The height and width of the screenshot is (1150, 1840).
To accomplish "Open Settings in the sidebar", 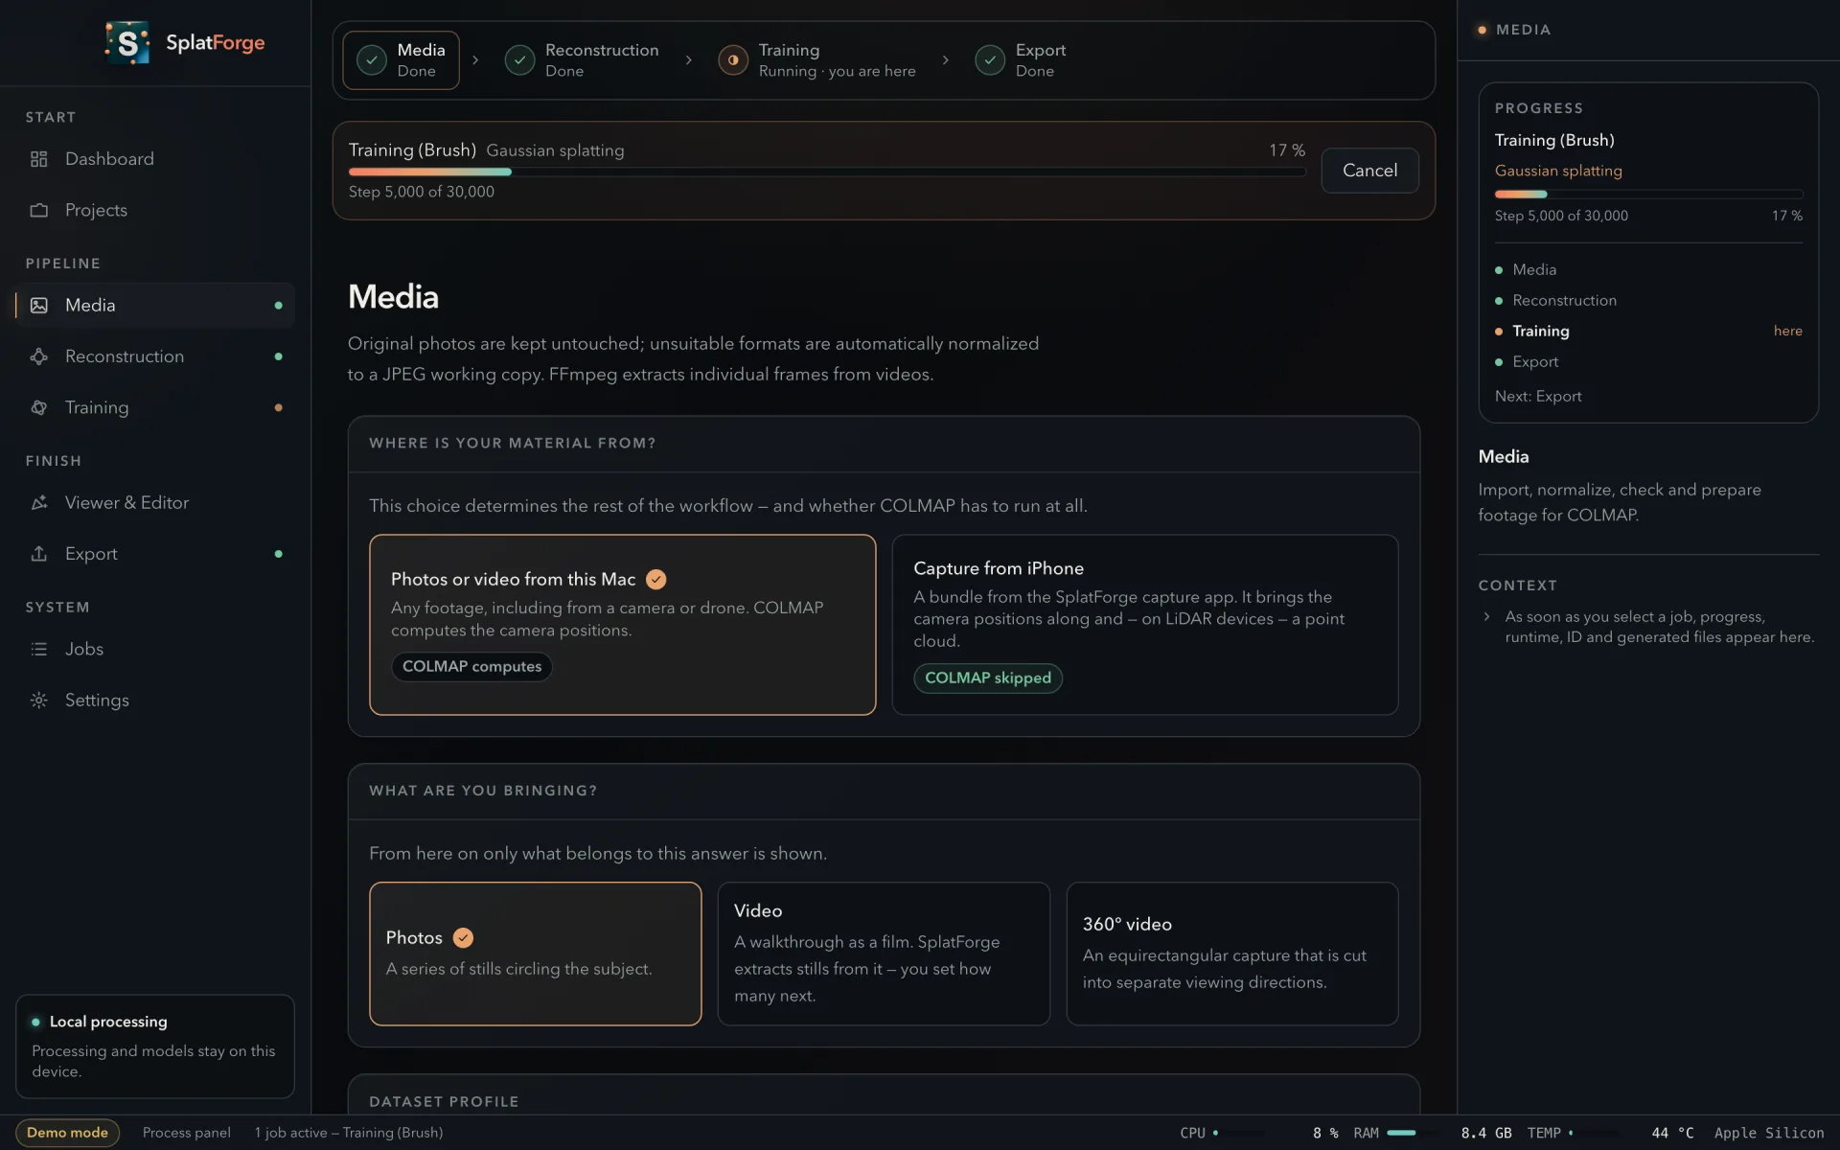I will click(155, 701).
